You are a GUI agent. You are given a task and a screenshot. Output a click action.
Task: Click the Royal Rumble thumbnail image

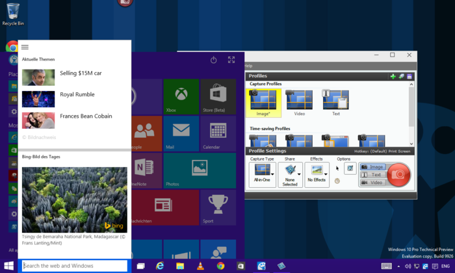[38, 99]
